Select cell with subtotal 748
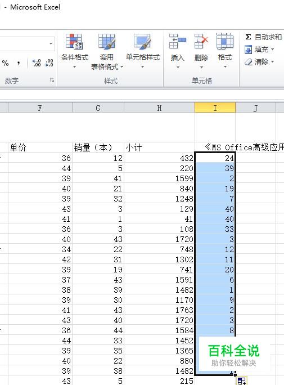 pyautogui.click(x=159, y=249)
